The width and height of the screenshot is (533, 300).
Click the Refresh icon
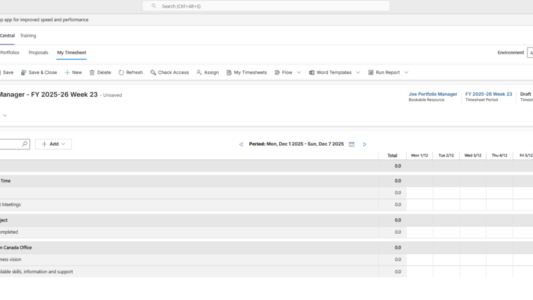pyautogui.click(x=121, y=72)
